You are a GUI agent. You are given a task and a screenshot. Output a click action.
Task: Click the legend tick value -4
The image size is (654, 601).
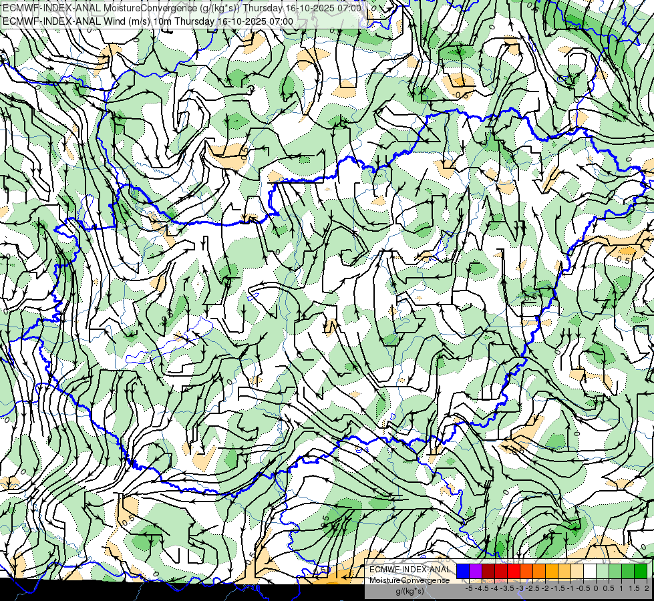pyautogui.click(x=494, y=588)
